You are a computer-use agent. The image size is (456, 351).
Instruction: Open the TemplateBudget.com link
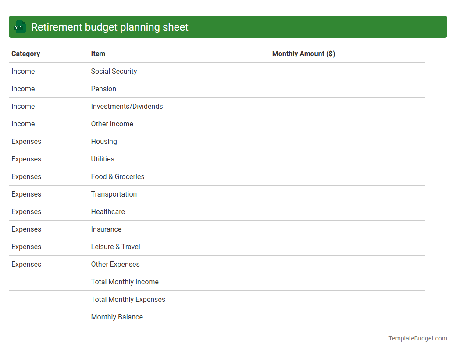[417, 338]
